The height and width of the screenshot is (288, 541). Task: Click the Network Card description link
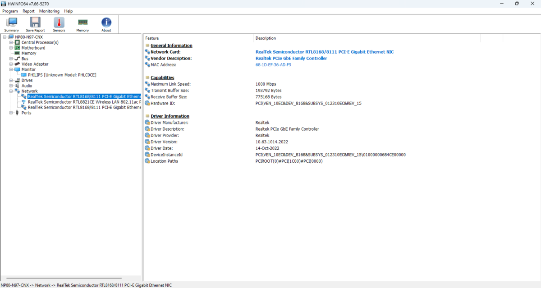[324, 52]
